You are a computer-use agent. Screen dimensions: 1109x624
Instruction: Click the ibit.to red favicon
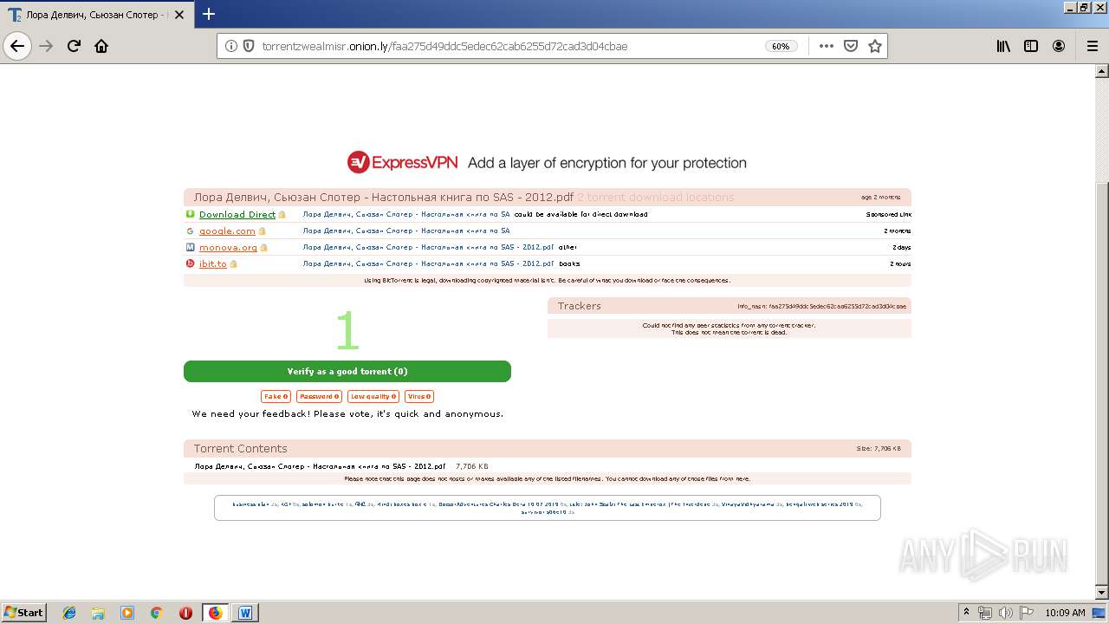point(190,263)
